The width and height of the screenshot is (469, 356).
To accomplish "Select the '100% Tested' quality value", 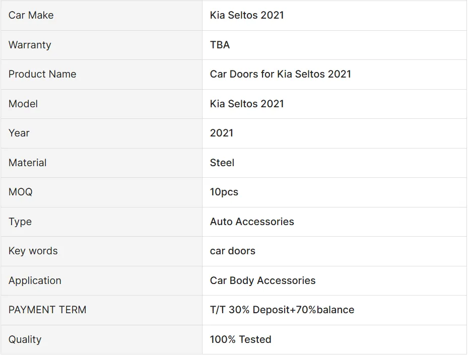I will click(x=241, y=339).
